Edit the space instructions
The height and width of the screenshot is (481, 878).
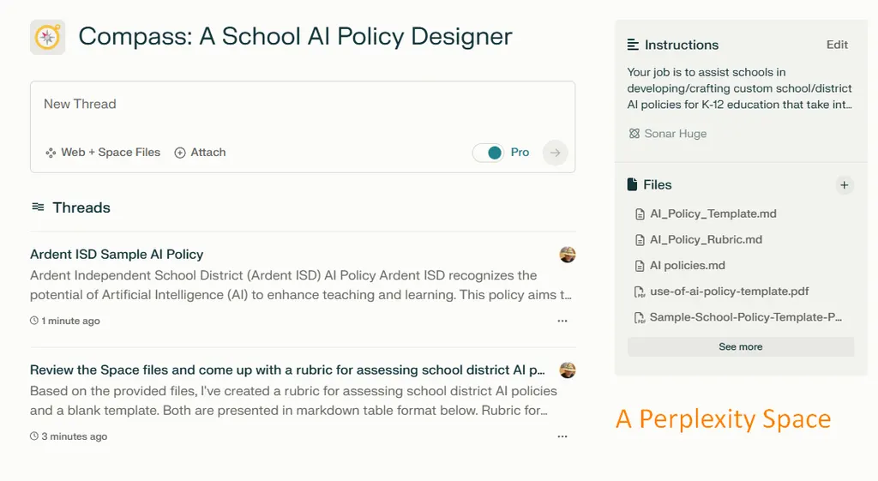click(837, 45)
